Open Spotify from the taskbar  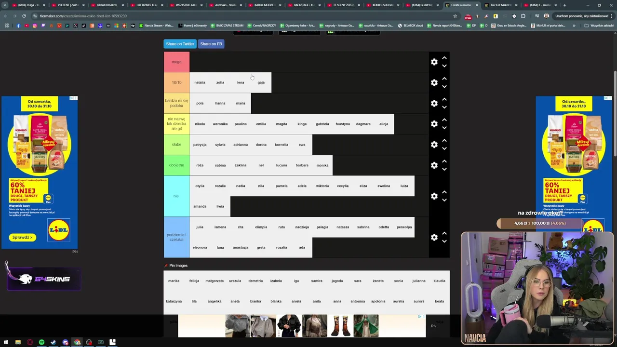coord(41,342)
